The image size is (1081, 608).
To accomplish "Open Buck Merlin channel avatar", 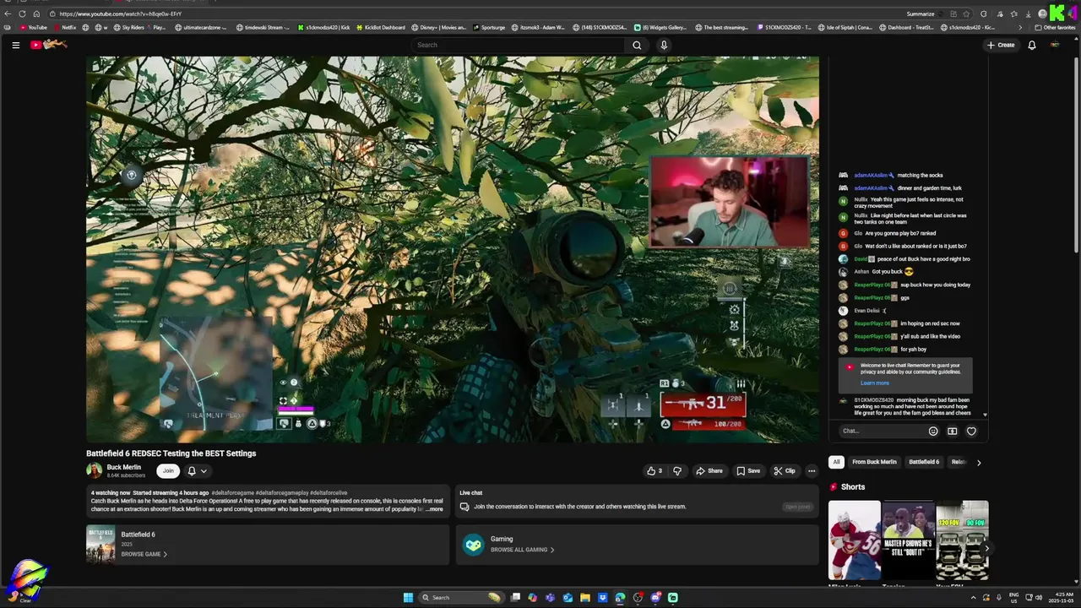I will 94,470.
